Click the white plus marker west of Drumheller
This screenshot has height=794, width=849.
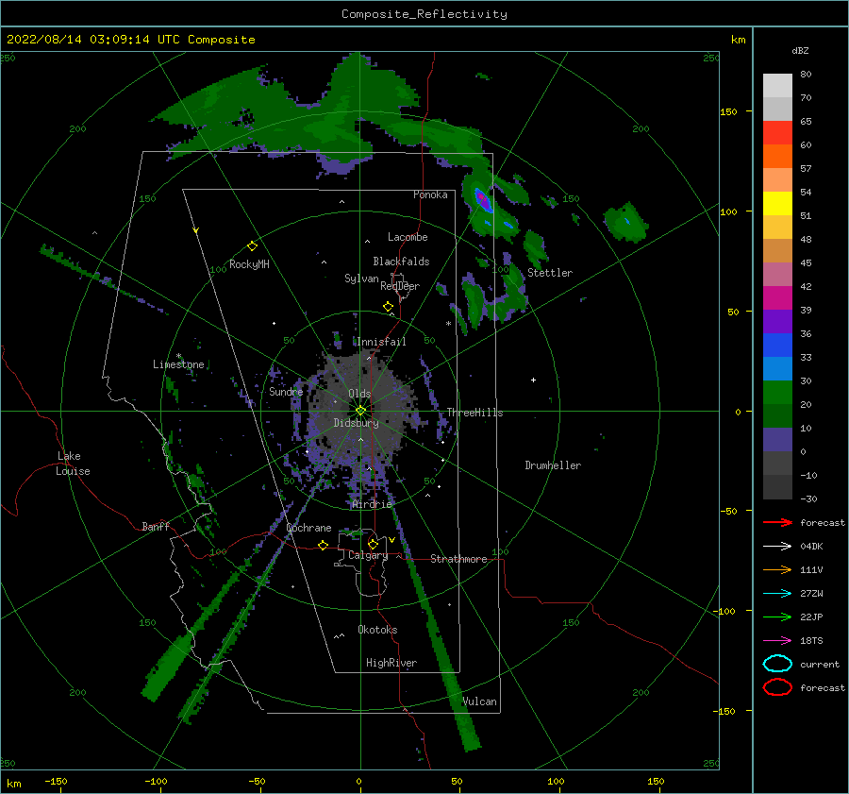tap(533, 380)
